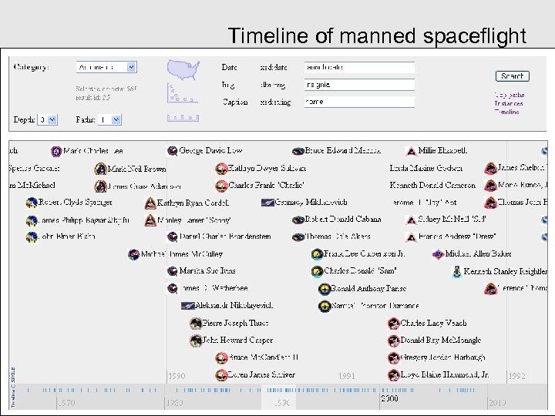Click mission patch beside John Howard Casper
This screenshot has height=416, width=555.
tap(195, 341)
